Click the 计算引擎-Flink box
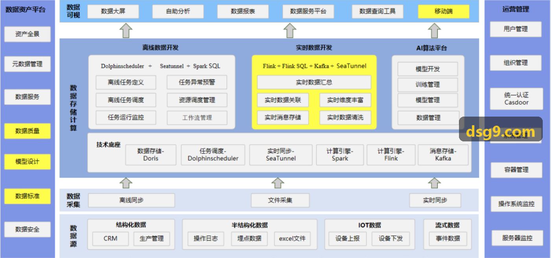Screen dimensions: 551x258 [x=391, y=155]
